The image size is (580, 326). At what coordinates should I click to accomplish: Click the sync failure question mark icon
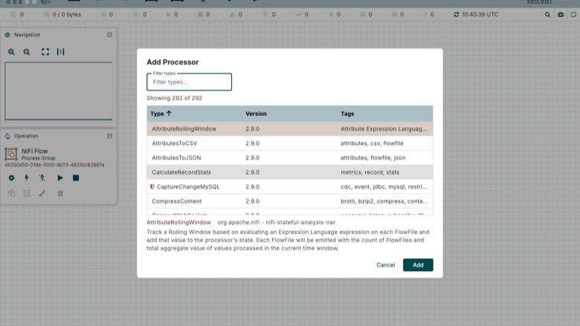click(x=425, y=14)
